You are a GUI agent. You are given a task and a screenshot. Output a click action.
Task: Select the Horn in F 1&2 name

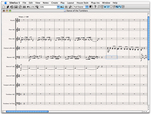[10, 66]
